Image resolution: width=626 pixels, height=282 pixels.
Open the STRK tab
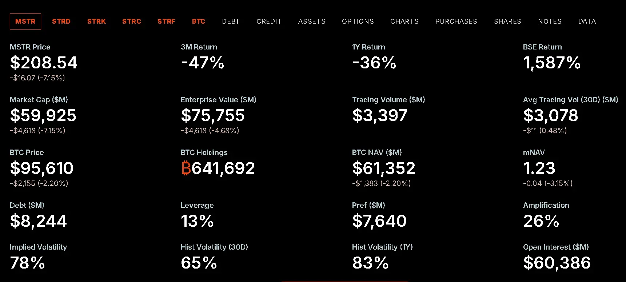96,21
